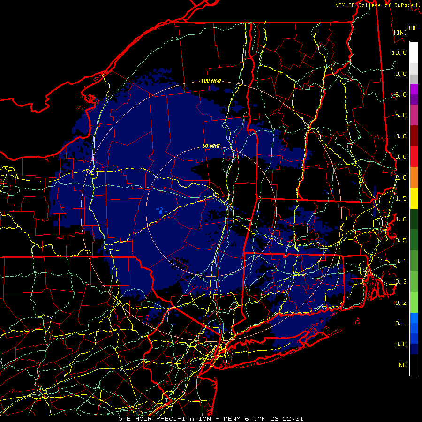Click the 10.0 legend value
This screenshot has height=422, width=422.
click(399, 53)
